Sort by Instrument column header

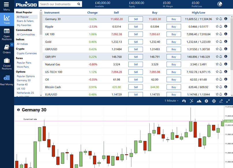[52, 13]
